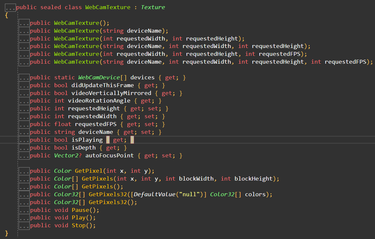
Task: Click the isPlaying property name
Action: click(x=87, y=140)
